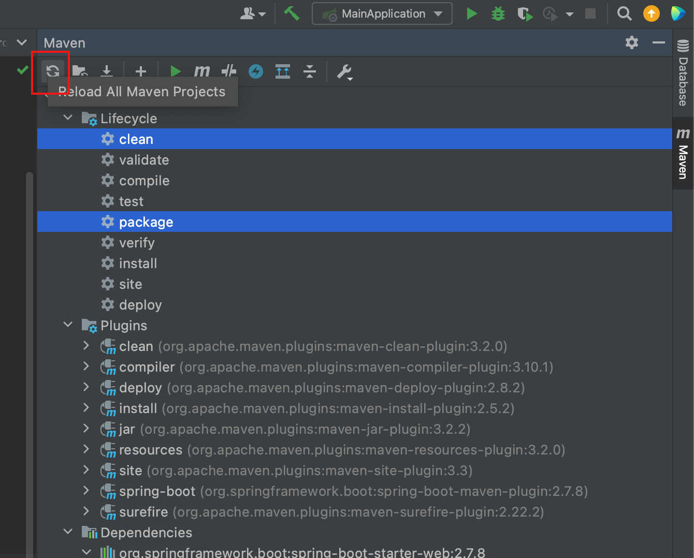Click the Stop square button
This screenshot has width=694, height=558.
click(590, 13)
